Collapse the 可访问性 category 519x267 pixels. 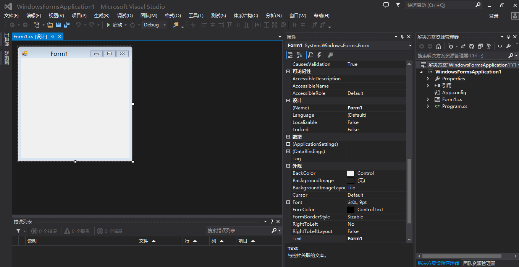[288, 72]
